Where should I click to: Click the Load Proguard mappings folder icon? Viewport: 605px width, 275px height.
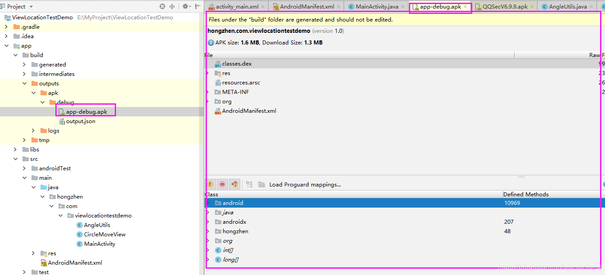261,184
